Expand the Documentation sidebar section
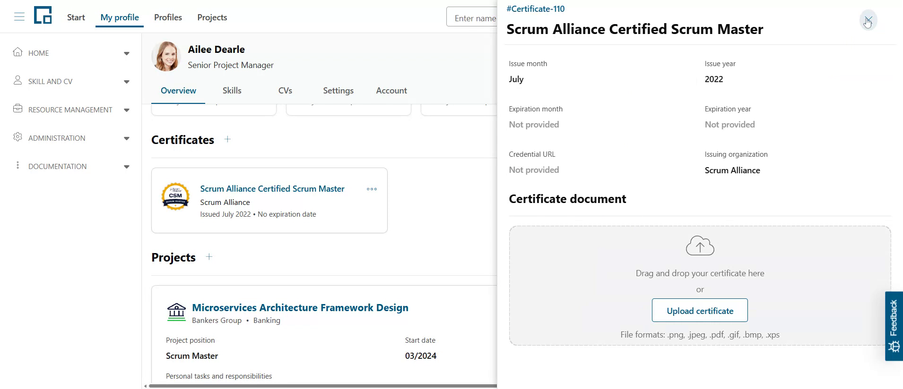Image resolution: width=903 pixels, height=389 pixels. 127,167
